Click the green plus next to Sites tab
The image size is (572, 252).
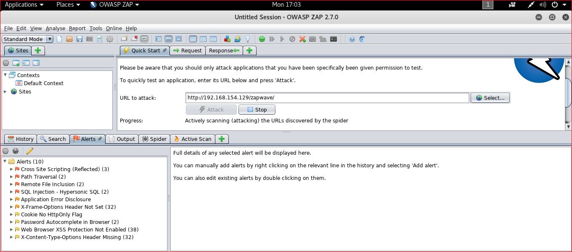(x=38, y=50)
